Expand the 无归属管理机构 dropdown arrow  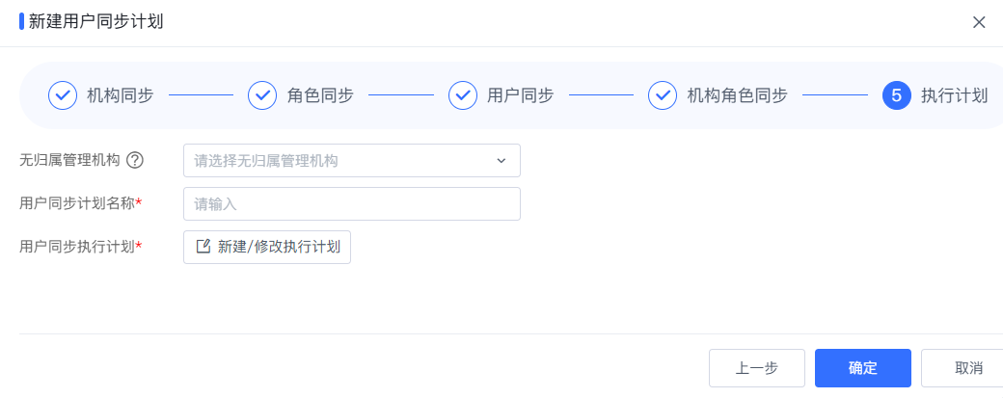[x=501, y=160]
